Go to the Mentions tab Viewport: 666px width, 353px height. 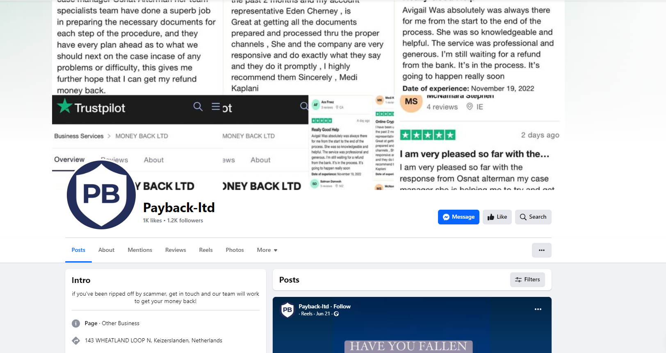(x=140, y=250)
